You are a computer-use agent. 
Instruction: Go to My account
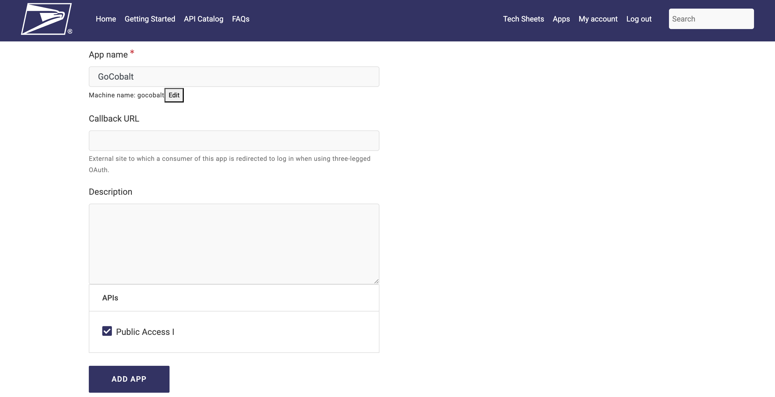(x=598, y=19)
